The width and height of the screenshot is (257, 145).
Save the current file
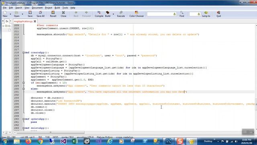click(30, 14)
